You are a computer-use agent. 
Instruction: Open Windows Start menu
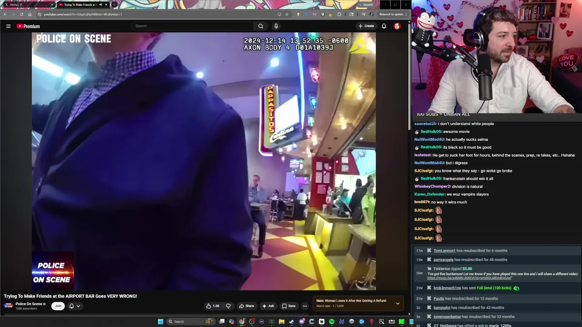[160, 322]
